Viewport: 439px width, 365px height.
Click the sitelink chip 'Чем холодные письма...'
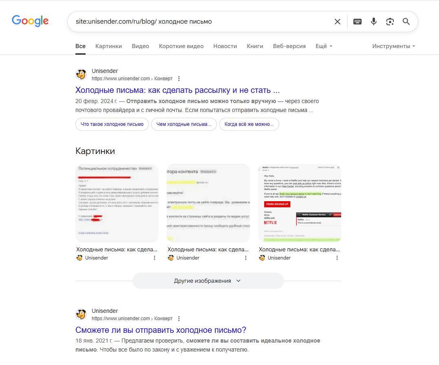184,124
